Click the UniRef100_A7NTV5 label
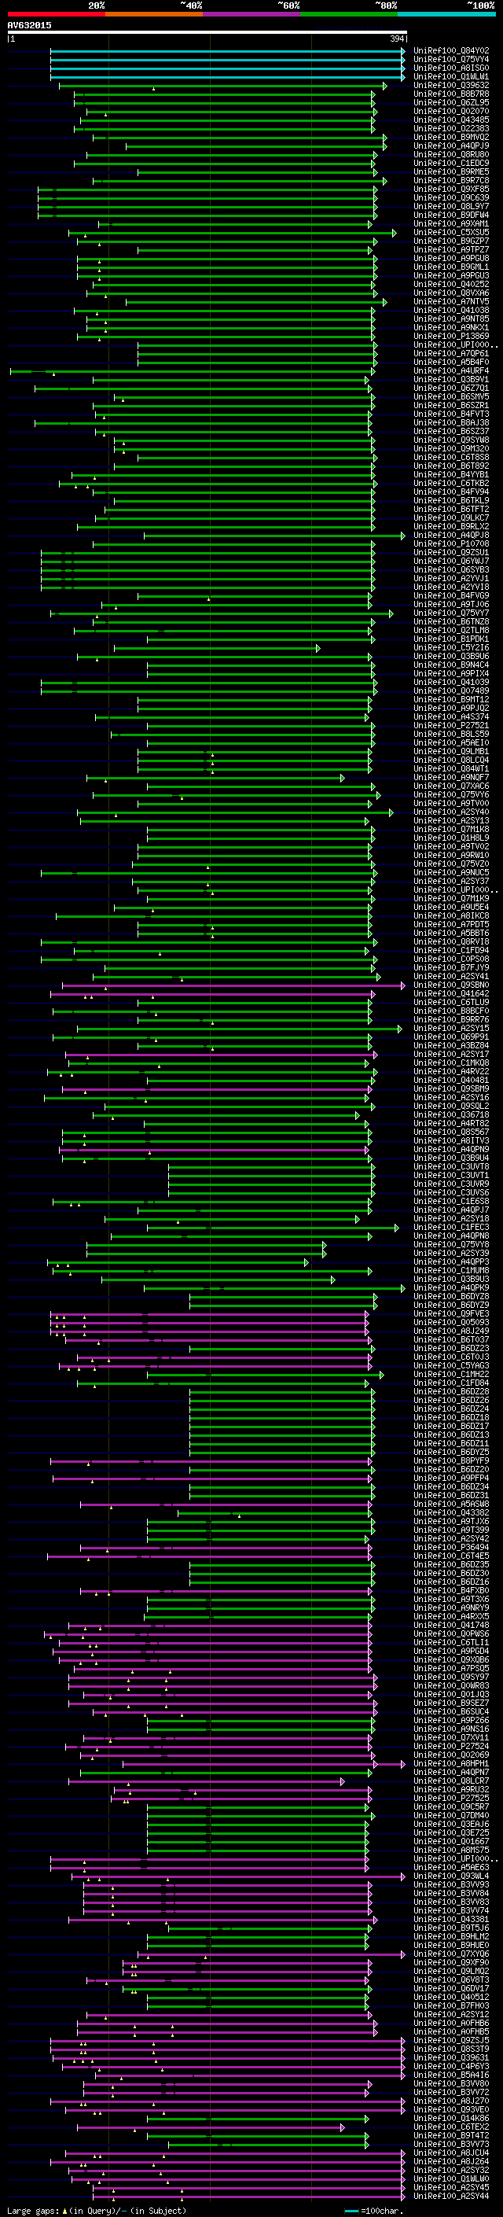The width and height of the screenshot is (503, 2217). click(451, 302)
